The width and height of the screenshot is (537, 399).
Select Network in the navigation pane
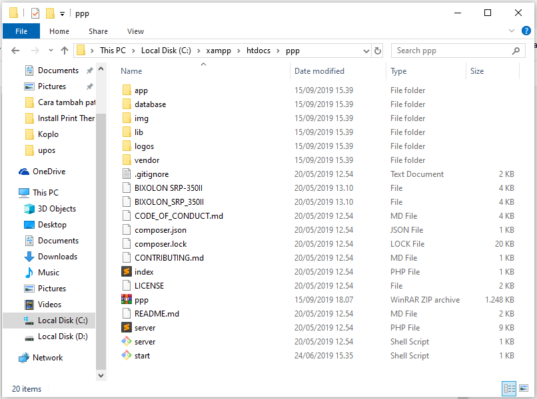tap(47, 357)
